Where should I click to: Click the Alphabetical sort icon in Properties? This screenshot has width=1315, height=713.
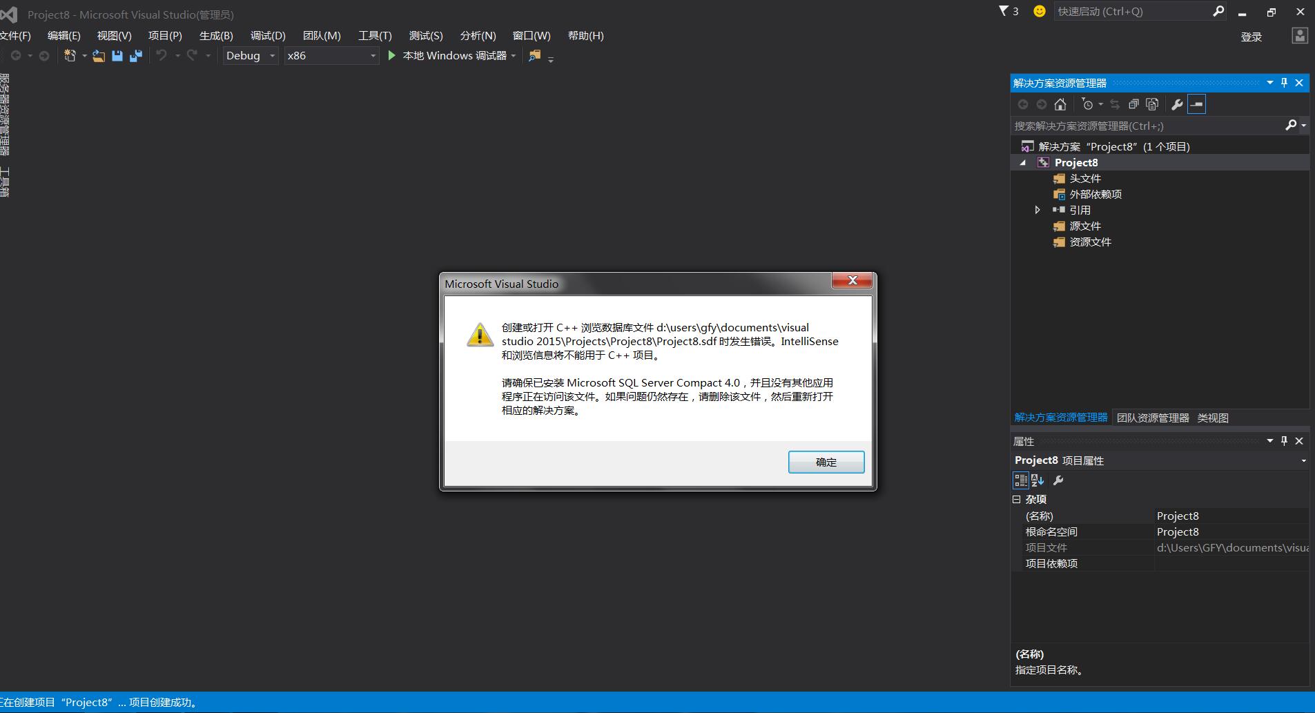coord(1038,480)
